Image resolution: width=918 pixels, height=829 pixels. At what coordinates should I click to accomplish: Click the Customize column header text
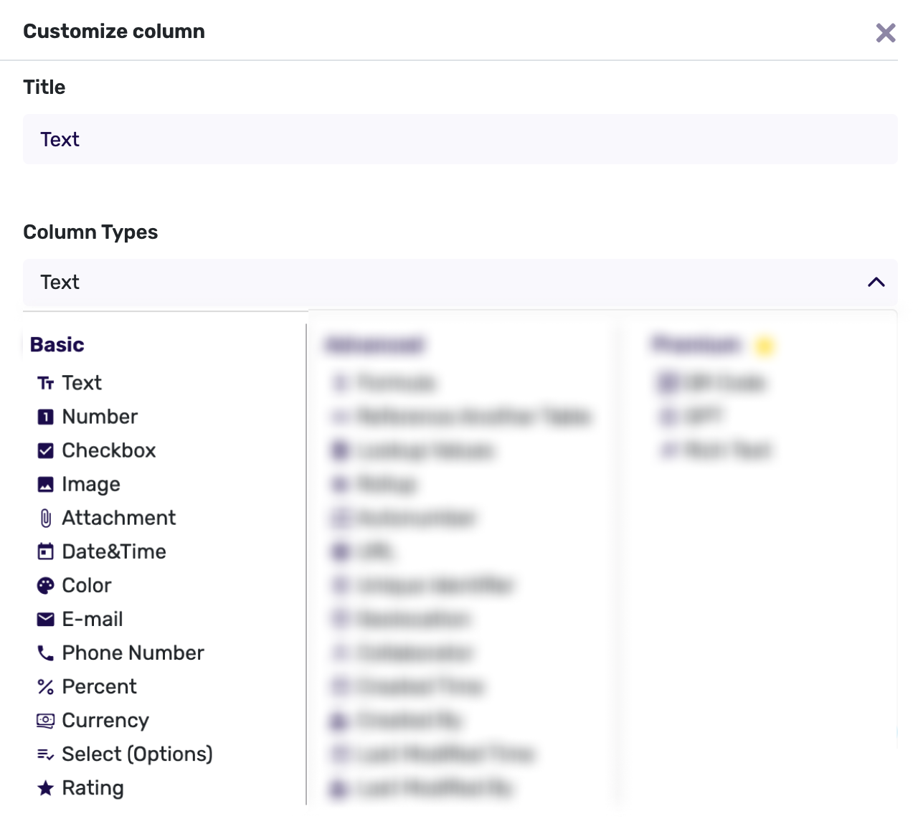[114, 32]
